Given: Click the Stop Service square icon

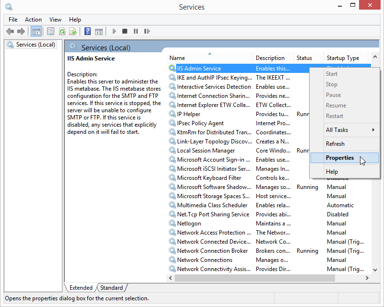Looking at the screenshot, I should (x=125, y=31).
